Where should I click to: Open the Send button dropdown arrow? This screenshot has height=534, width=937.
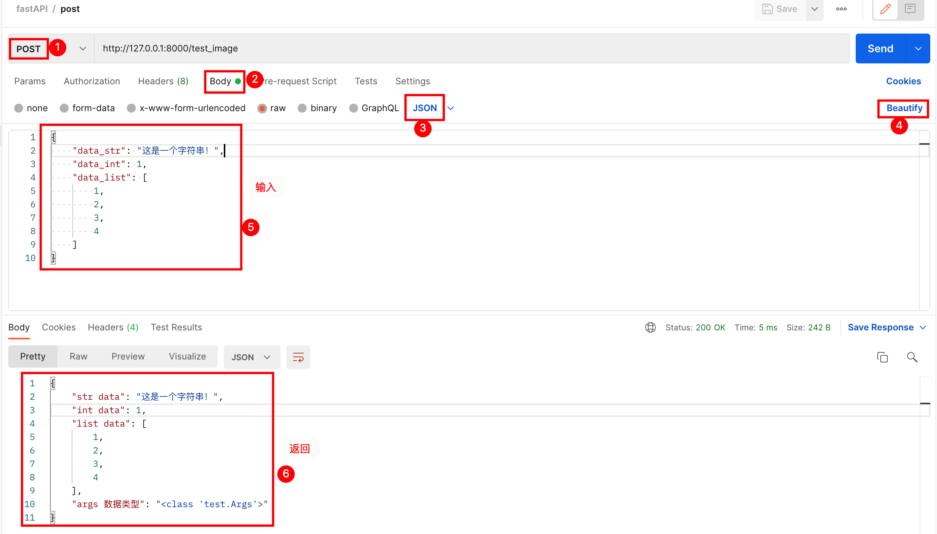click(x=918, y=48)
